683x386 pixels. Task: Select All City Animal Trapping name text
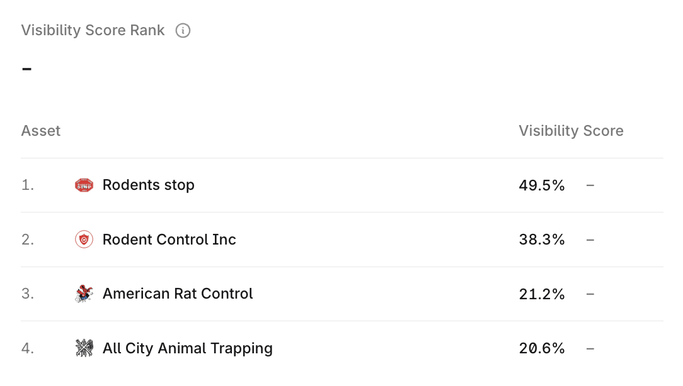point(187,348)
